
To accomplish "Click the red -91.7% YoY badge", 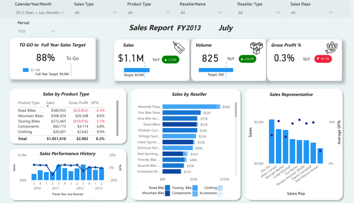I will [323, 59].
